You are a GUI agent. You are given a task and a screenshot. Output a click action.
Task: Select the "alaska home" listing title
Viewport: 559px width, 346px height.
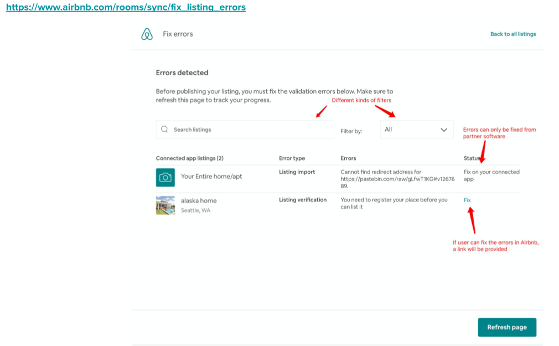tap(199, 200)
